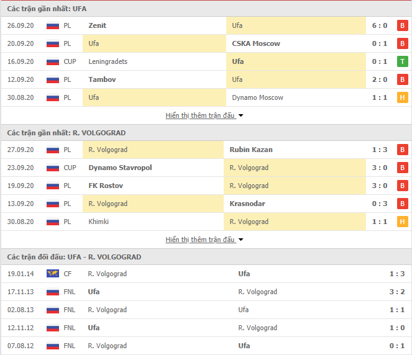This screenshot has height=355, width=412.
Task: Expand more matches under UFA section
Action: (x=199, y=115)
